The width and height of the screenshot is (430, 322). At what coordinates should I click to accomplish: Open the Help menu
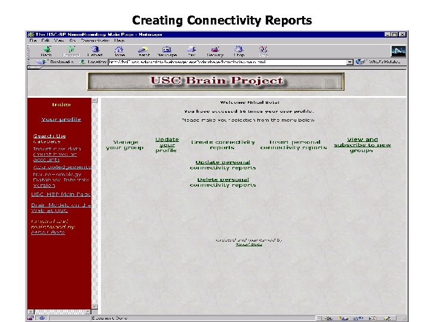pyautogui.click(x=119, y=41)
